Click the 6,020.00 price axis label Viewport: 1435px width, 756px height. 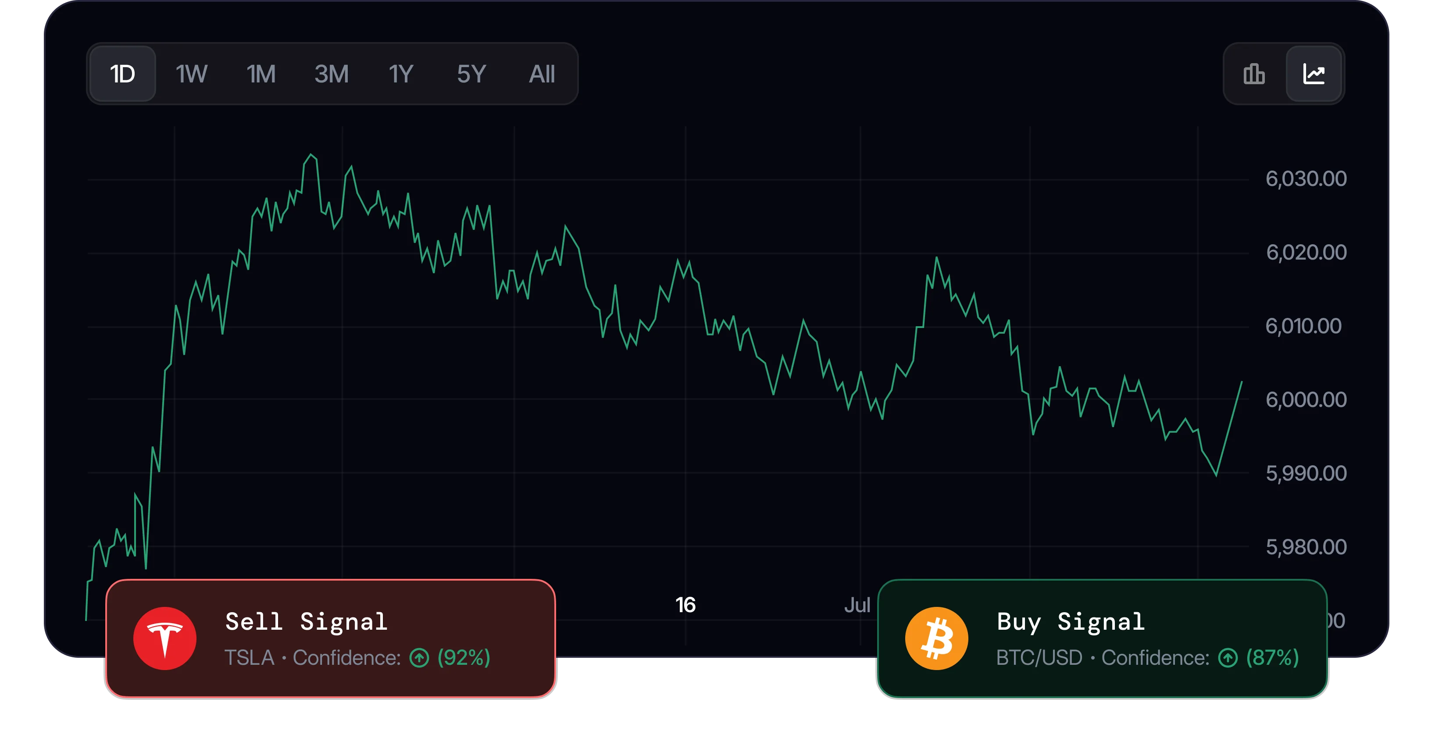point(1306,253)
